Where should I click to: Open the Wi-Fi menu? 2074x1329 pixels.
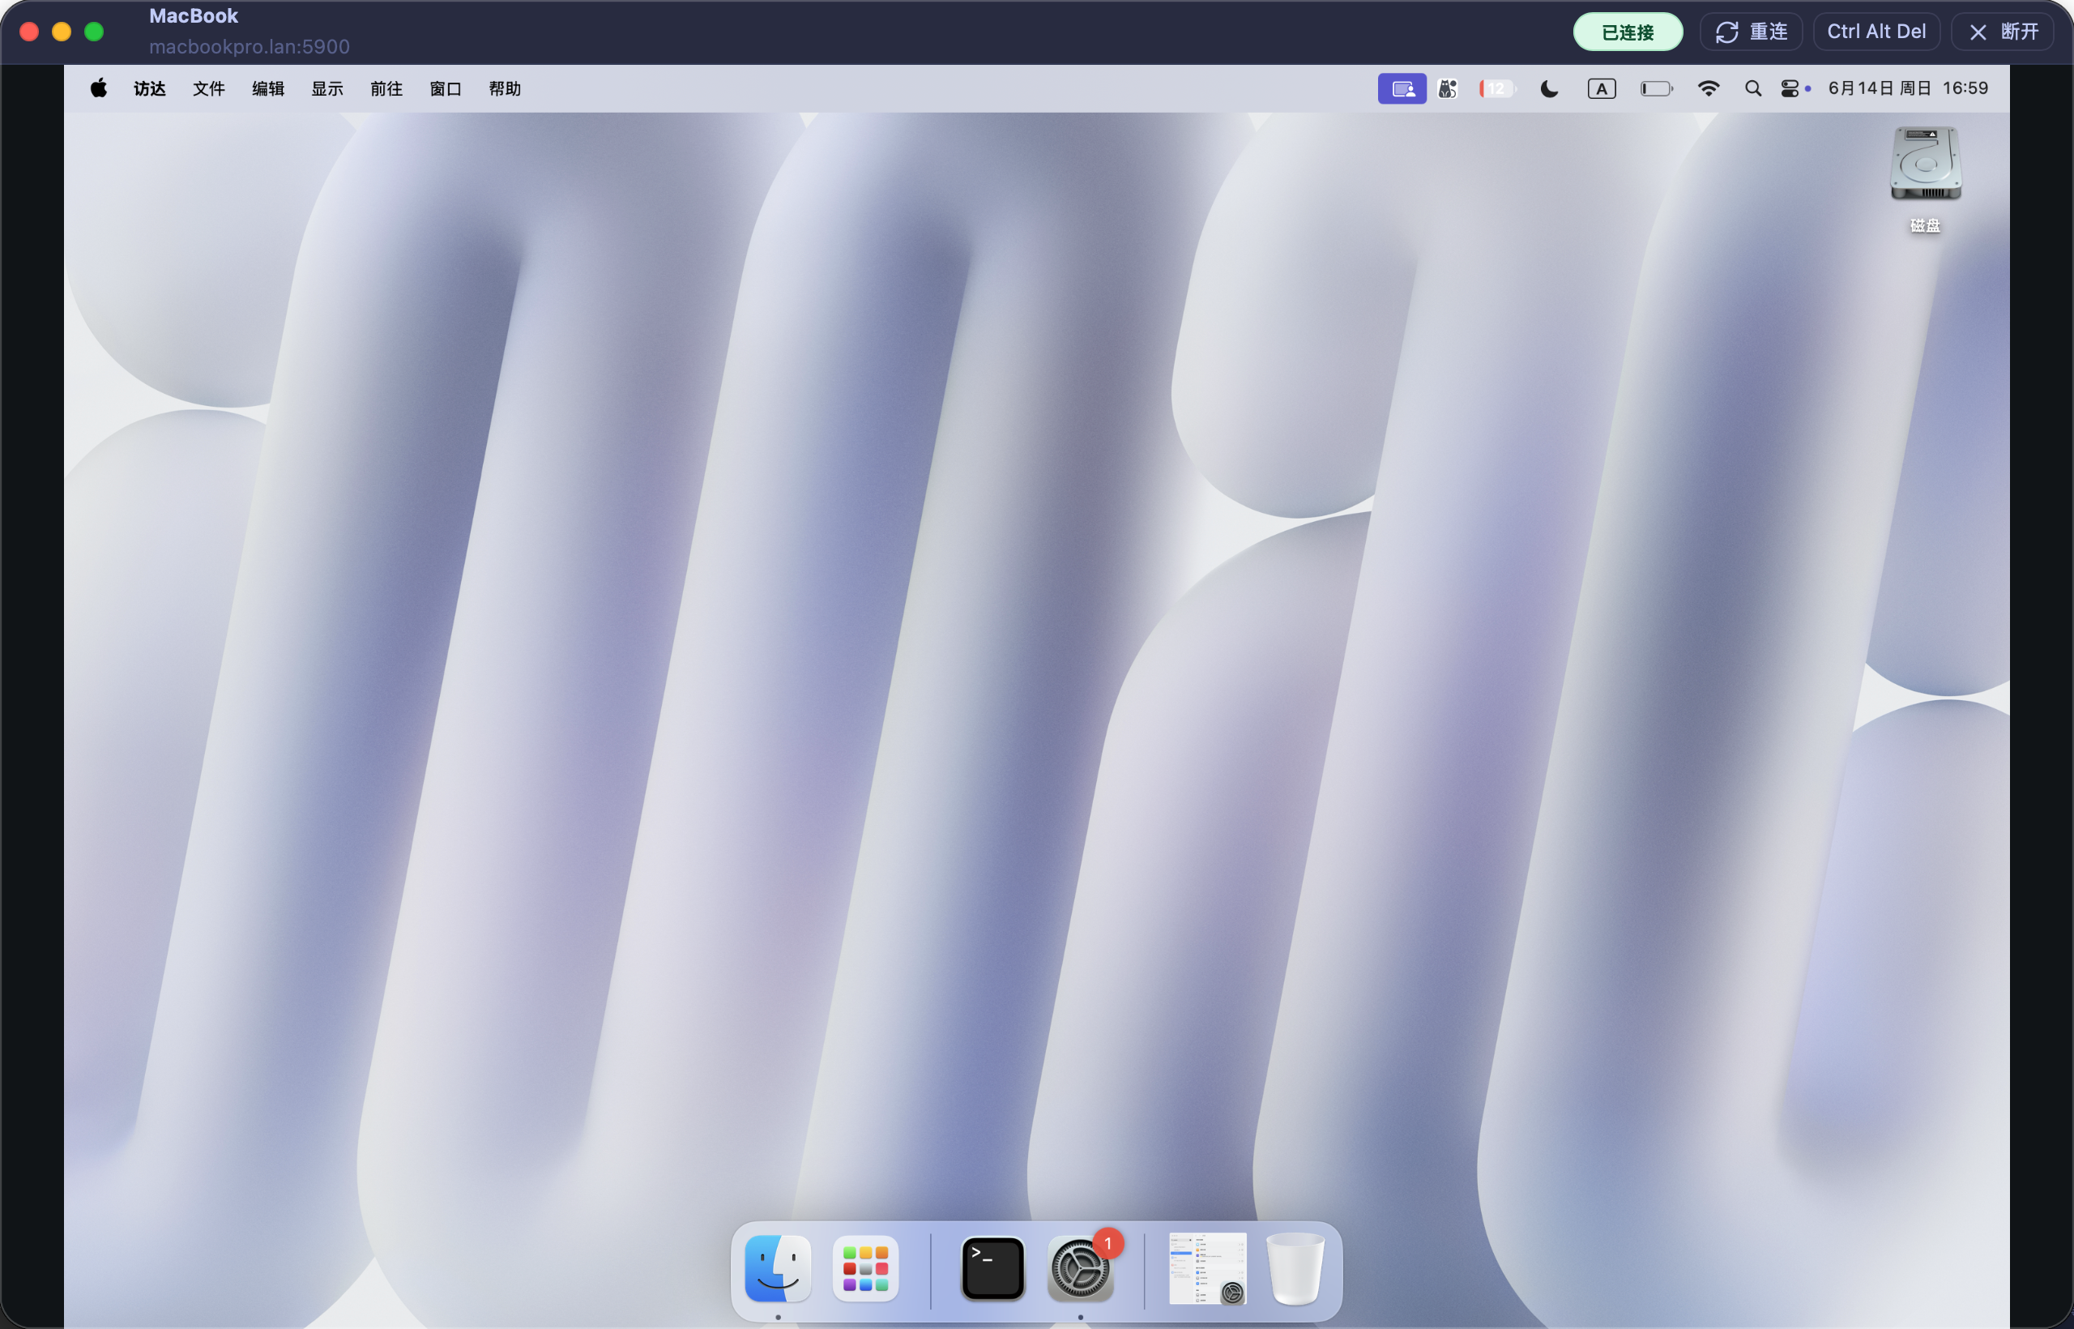click(x=1708, y=88)
